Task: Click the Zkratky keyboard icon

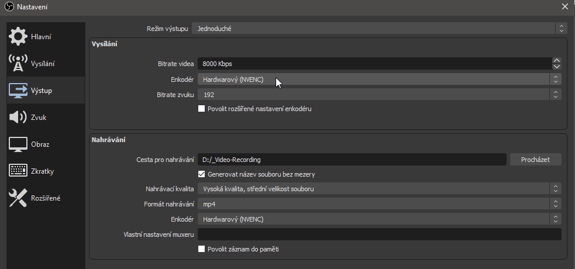Action: tap(18, 171)
